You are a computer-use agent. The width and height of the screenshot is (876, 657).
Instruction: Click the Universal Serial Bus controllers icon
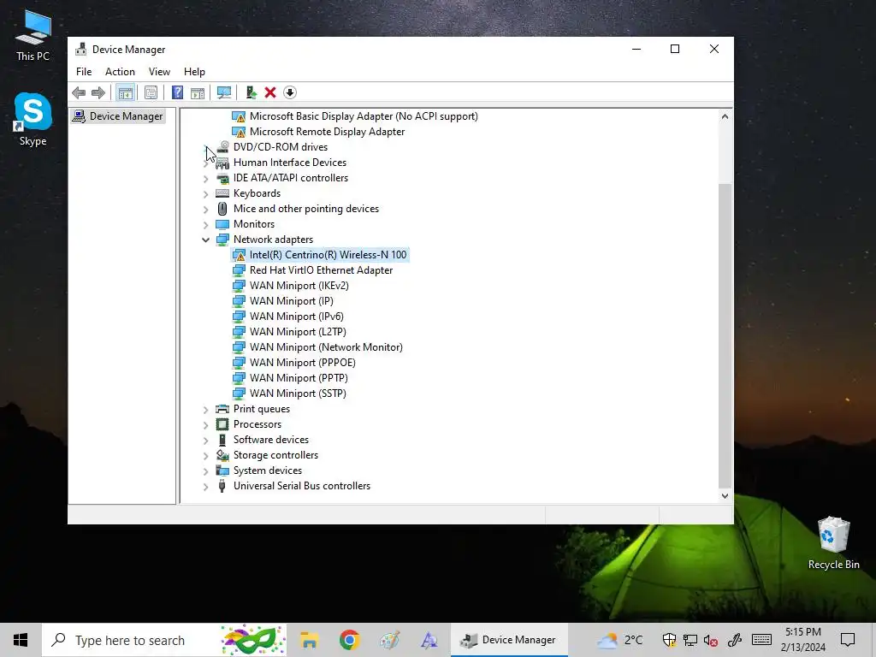click(222, 486)
